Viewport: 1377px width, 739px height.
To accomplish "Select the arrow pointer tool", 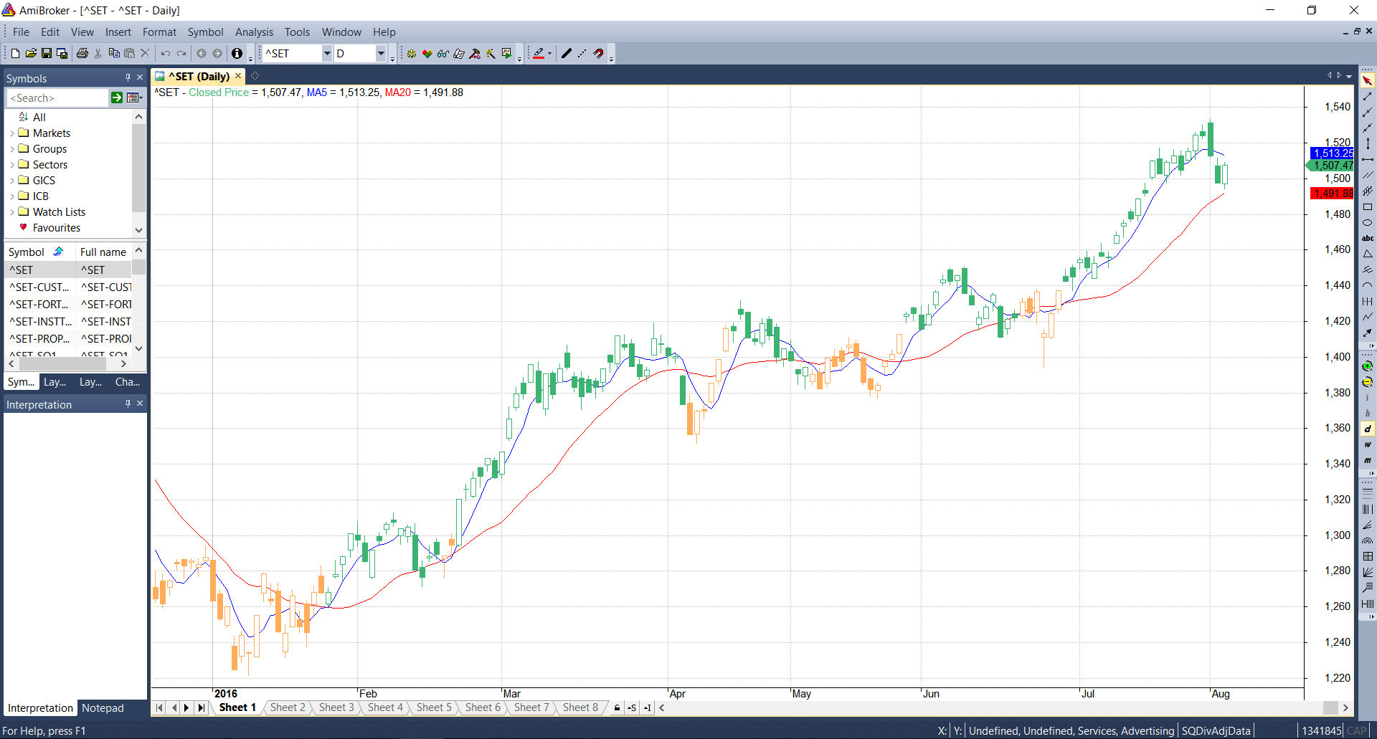I will pos(1368,80).
